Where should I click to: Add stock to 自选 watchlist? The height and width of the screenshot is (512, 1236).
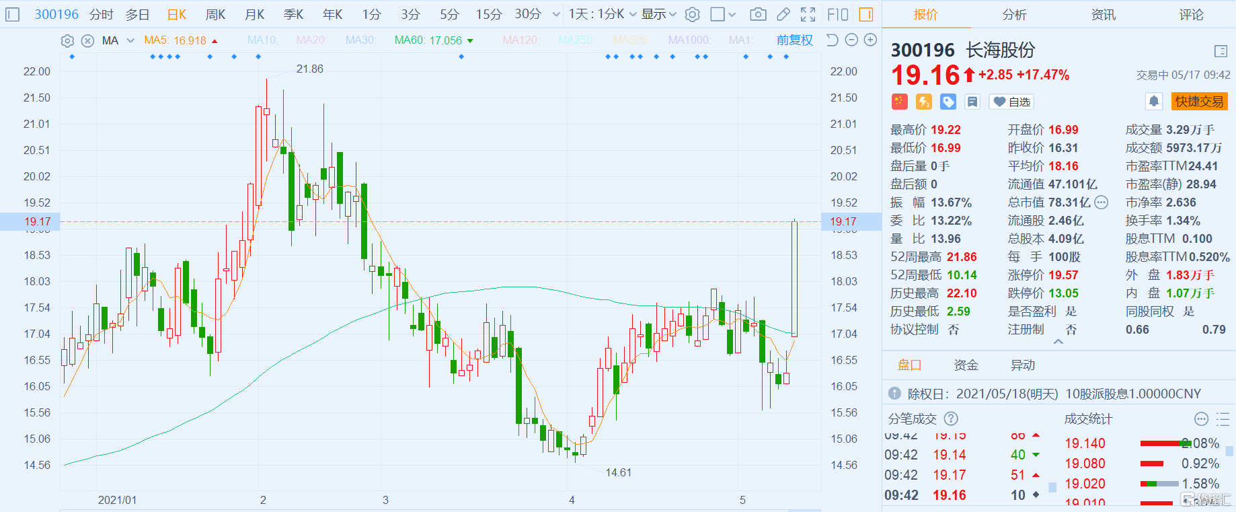(x=1012, y=102)
